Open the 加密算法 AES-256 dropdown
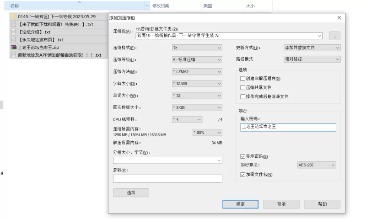The height and width of the screenshot is (219, 366). pos(317,165)
